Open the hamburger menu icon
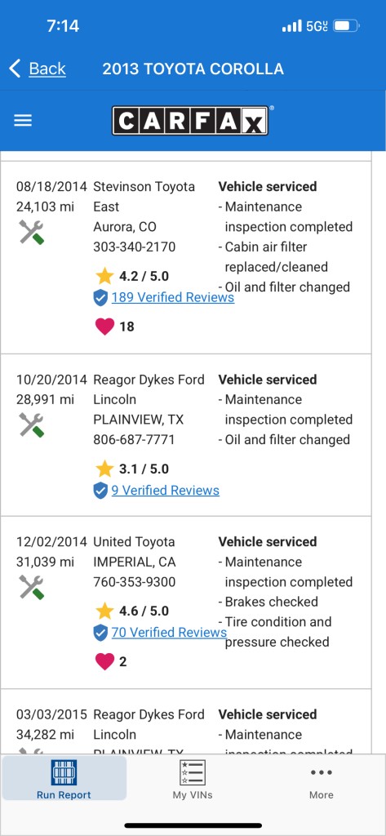The width and height of the screenshot is (386, 836). coord(23,121)
